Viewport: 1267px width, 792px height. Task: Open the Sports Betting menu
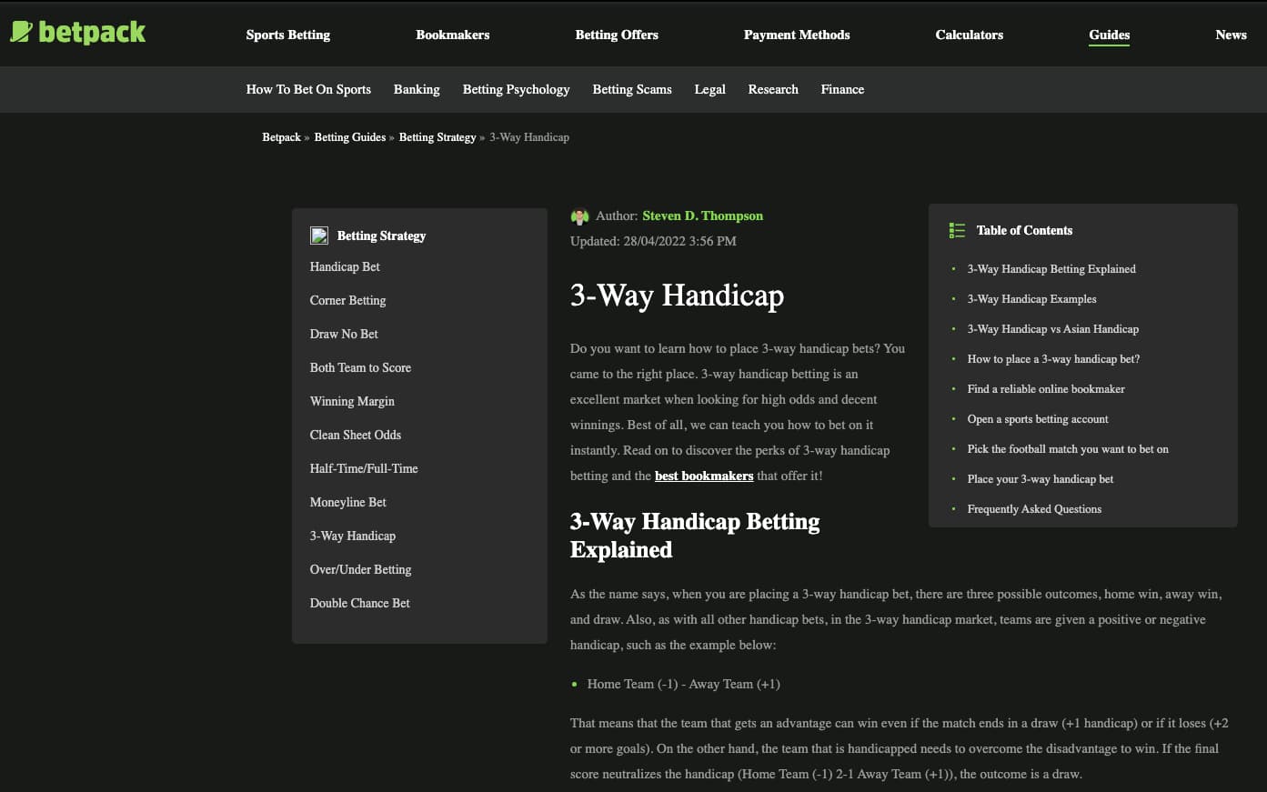tap(287, 35)
